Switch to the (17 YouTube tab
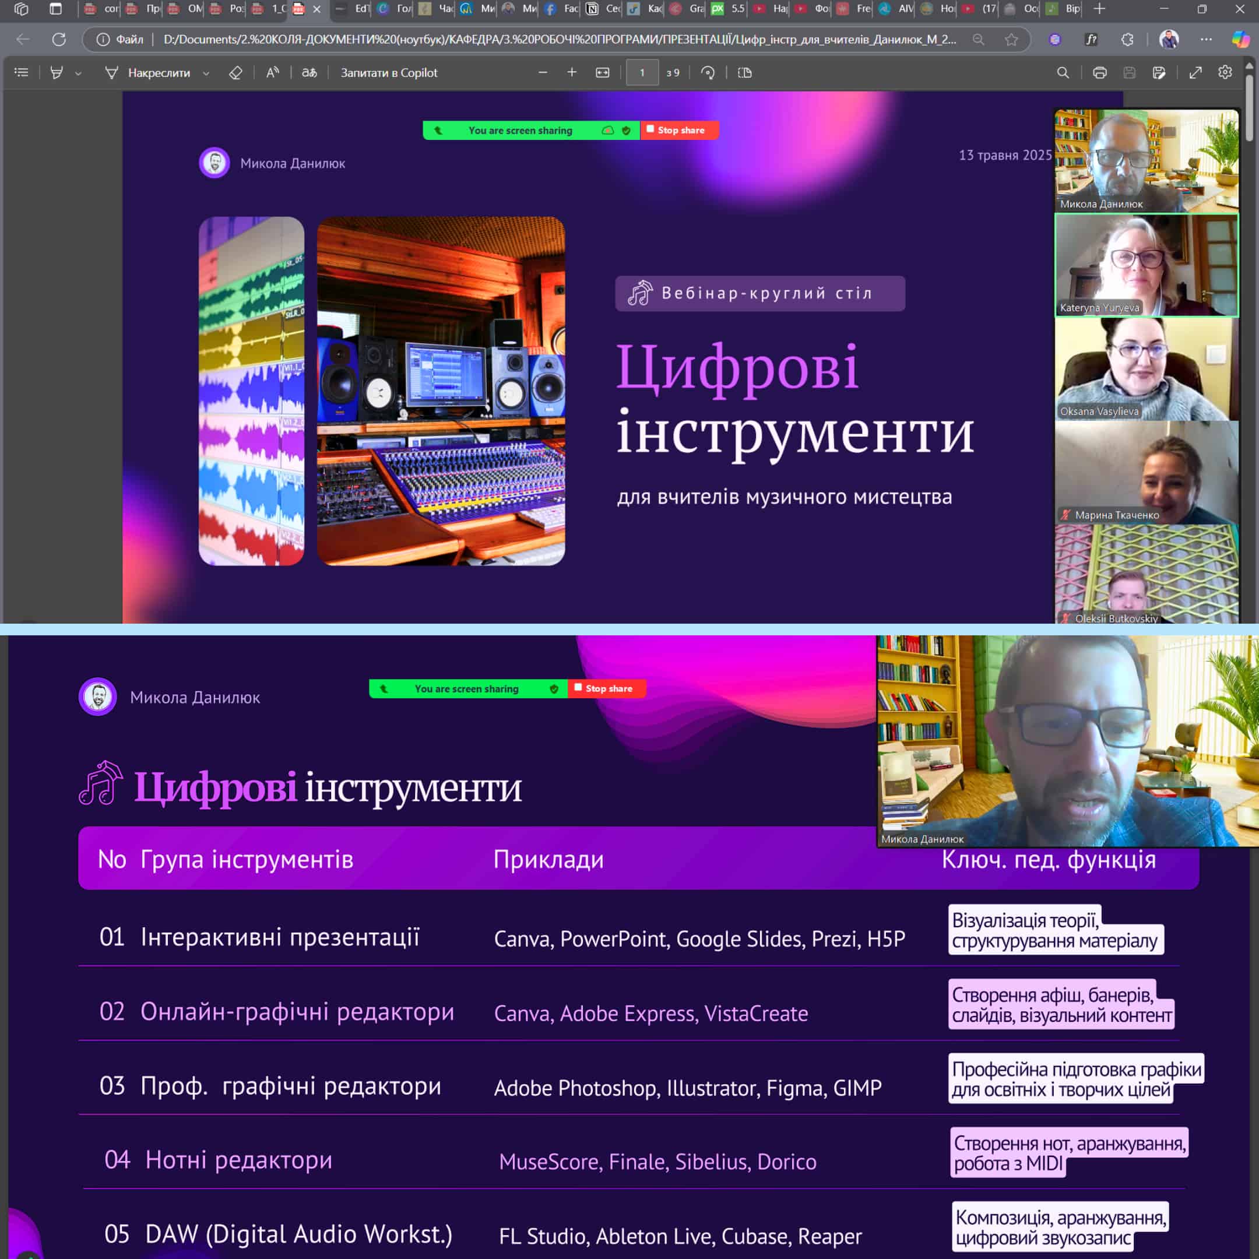The width and height of the screenshot is (1259, 1259). (x=979, y=9)
